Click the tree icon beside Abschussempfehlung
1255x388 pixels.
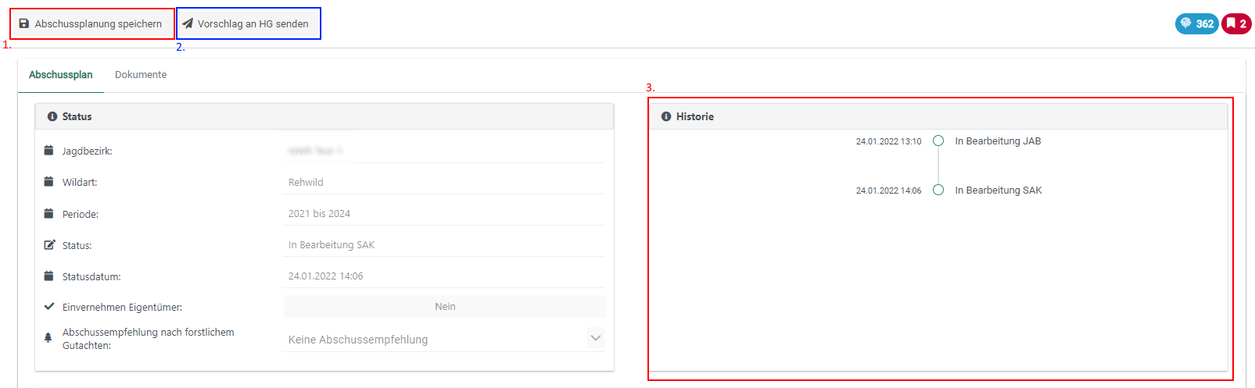click(x=48, y=338)
